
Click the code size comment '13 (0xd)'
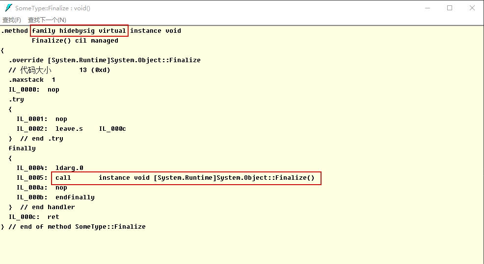pos(94,70)
